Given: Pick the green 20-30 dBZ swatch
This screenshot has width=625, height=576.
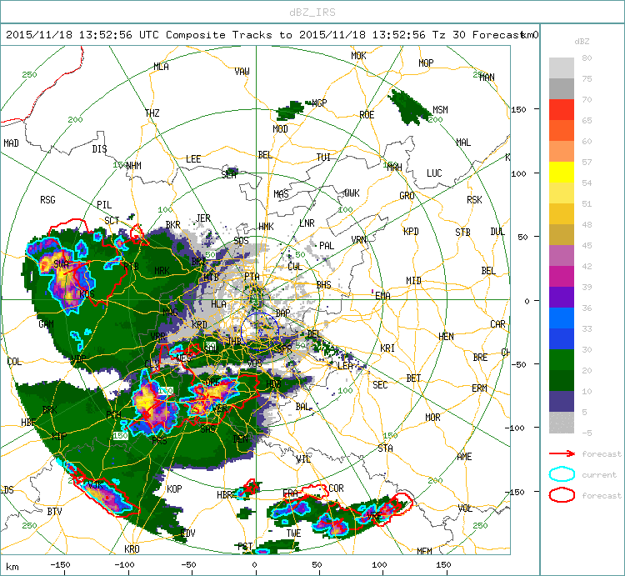Looking at the screenshot, I should click(x=561, y=359).
